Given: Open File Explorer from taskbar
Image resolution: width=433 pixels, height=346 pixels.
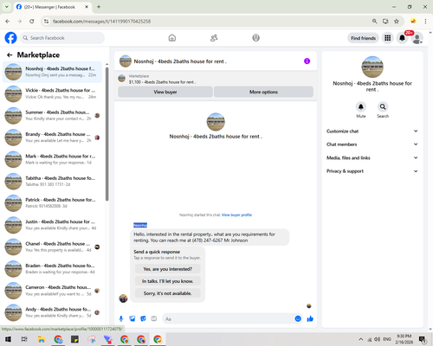Looking at the screenshot, I should point(42,339).
